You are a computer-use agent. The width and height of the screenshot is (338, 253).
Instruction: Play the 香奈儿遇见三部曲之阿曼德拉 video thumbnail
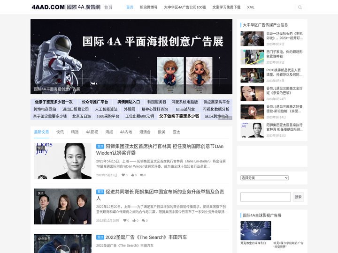coord(252,112)
